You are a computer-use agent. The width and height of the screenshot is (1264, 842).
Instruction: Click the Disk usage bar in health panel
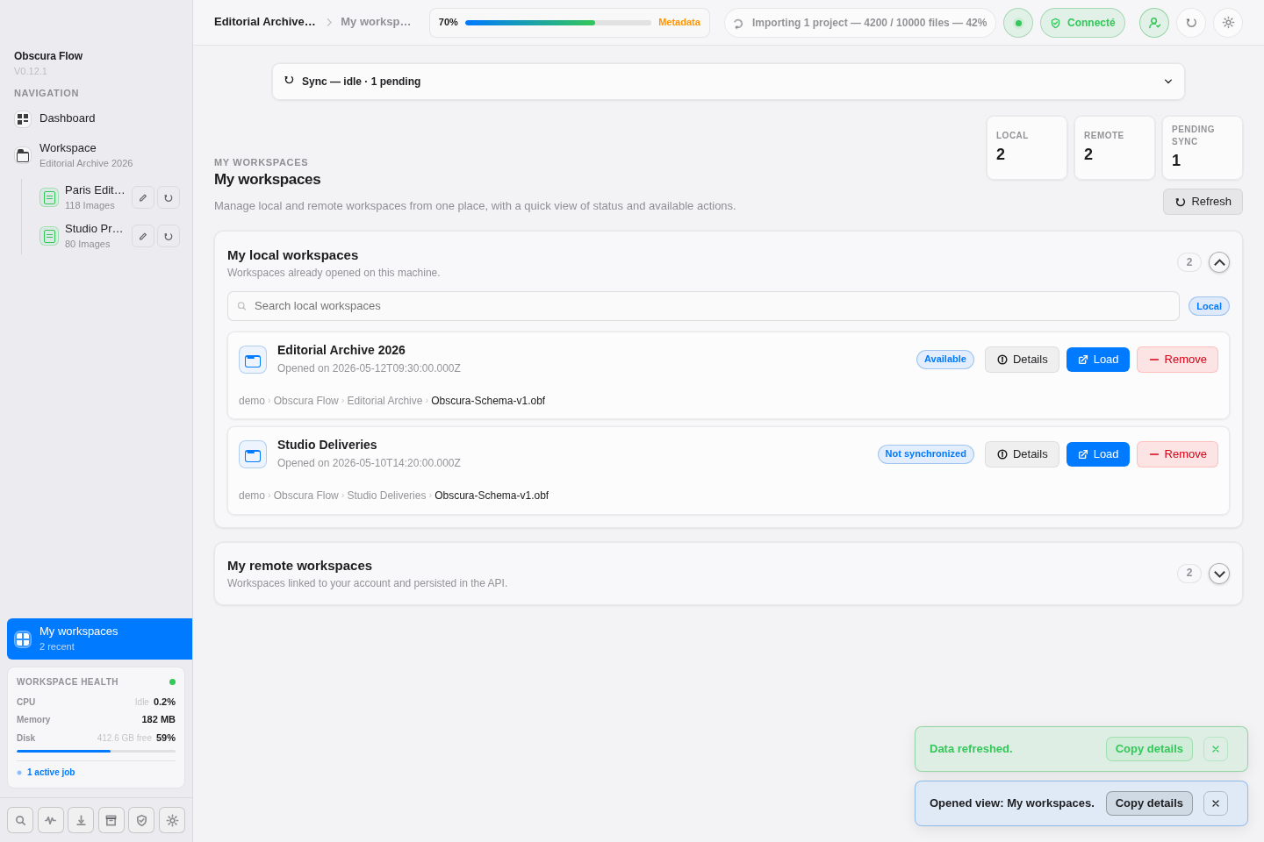(96, 751)
